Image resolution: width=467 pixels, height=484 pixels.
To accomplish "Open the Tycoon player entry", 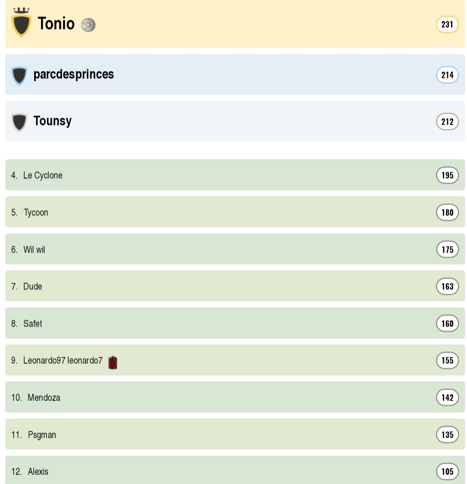I will coord(36,212).
